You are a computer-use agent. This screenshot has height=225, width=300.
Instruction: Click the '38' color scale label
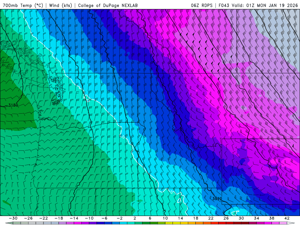pyautogui.click(x=271, y=218)
